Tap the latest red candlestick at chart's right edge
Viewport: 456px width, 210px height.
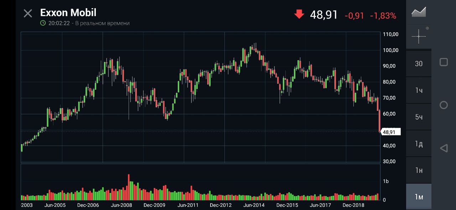tap(379, 121)
